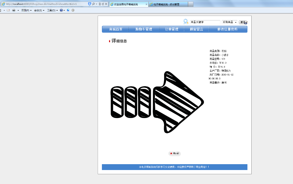Click the address bar search magnifier icon
This screenshot has width=293, height=184.
click(93, 4)
